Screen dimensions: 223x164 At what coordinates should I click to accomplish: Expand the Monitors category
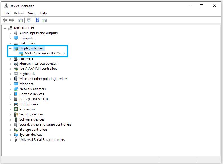[x=10, y=84]
